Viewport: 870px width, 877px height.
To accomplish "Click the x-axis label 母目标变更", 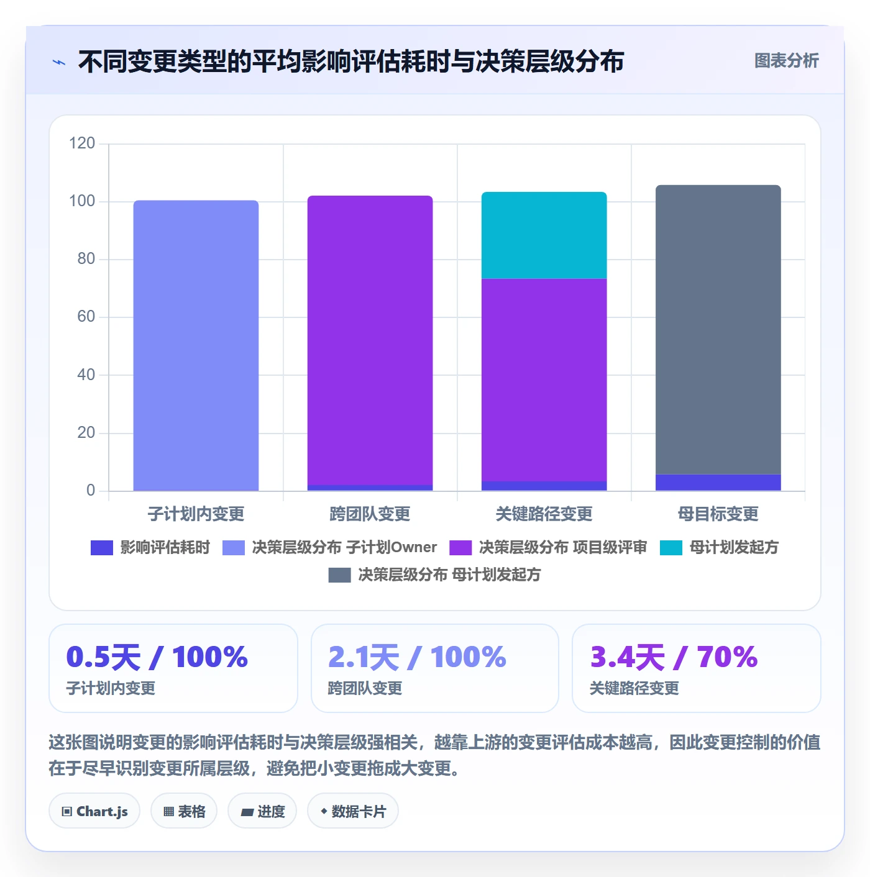I will click(718, 514).
